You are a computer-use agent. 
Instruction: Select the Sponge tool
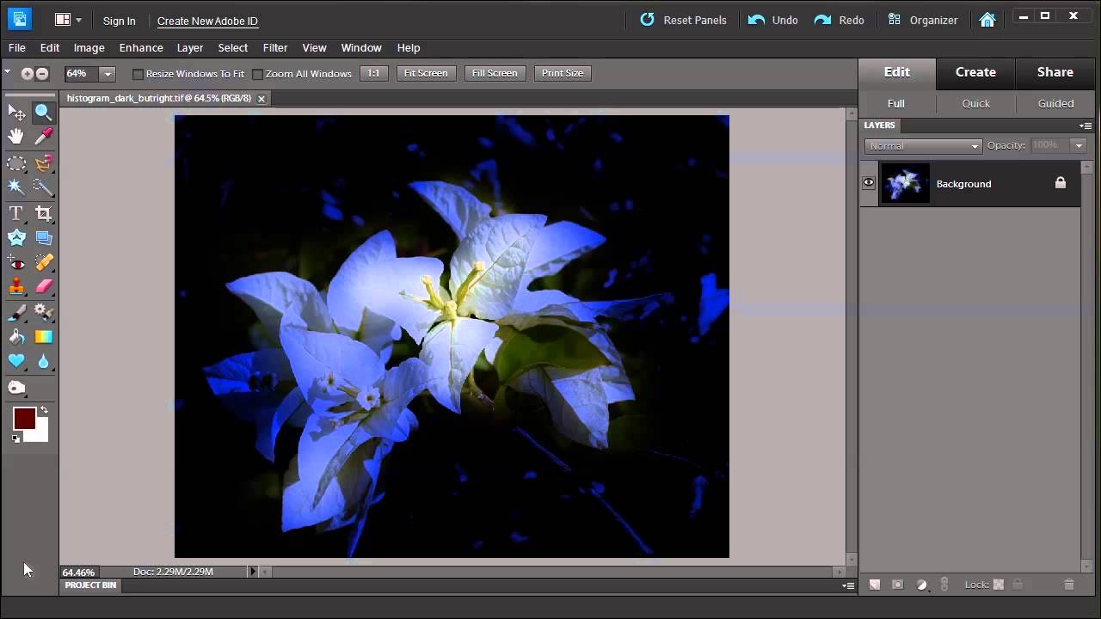pyautogui.click(x=16, y=388)
